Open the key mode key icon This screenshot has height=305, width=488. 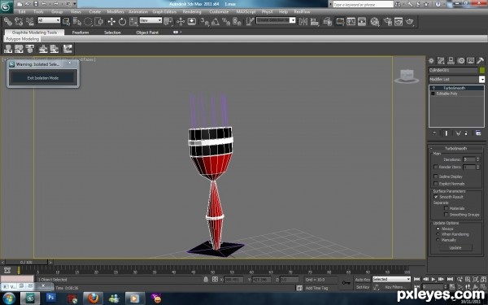tap(346, 283)
